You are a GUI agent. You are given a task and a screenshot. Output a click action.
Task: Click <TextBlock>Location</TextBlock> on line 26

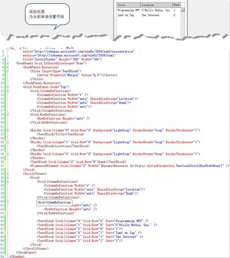click(x=63, y=146)
